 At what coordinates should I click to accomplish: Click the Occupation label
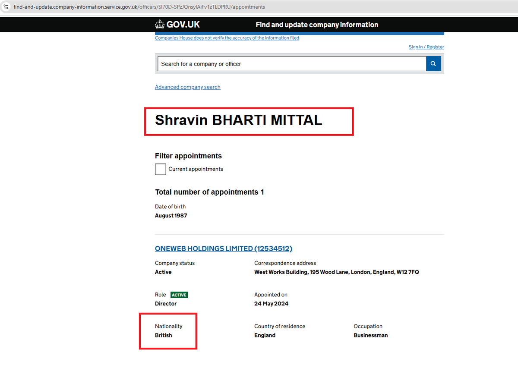tap(368, 326)
